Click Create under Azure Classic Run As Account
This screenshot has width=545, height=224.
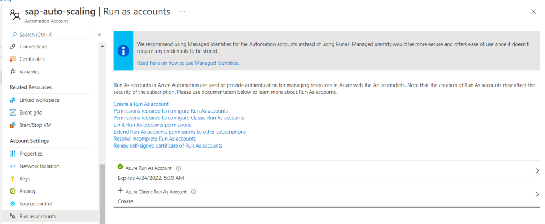click(126, 201)
